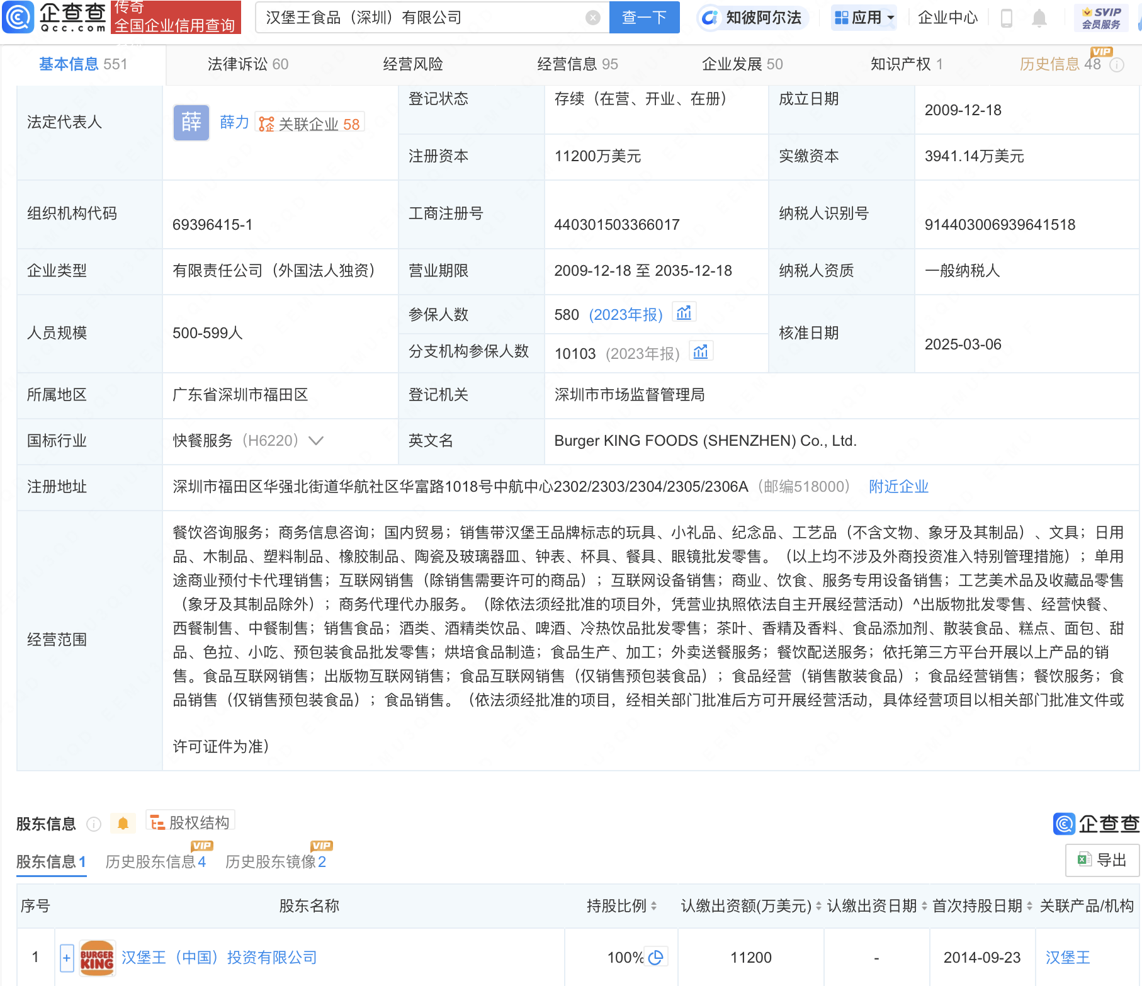Select 注册资本 value 11200万美元
Viewport: 1142px width, 986px height.
point(597,156)
